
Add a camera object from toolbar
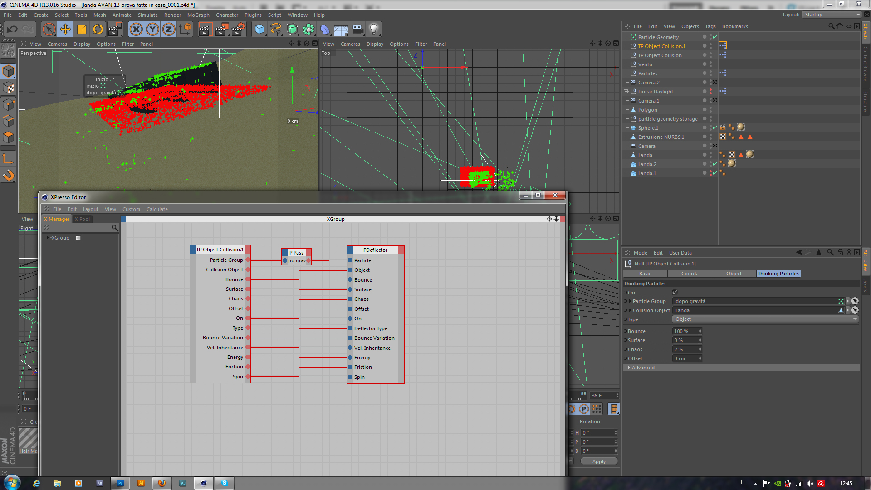coord(357,29)
